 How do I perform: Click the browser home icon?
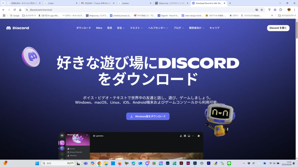(x=20, y=10)
